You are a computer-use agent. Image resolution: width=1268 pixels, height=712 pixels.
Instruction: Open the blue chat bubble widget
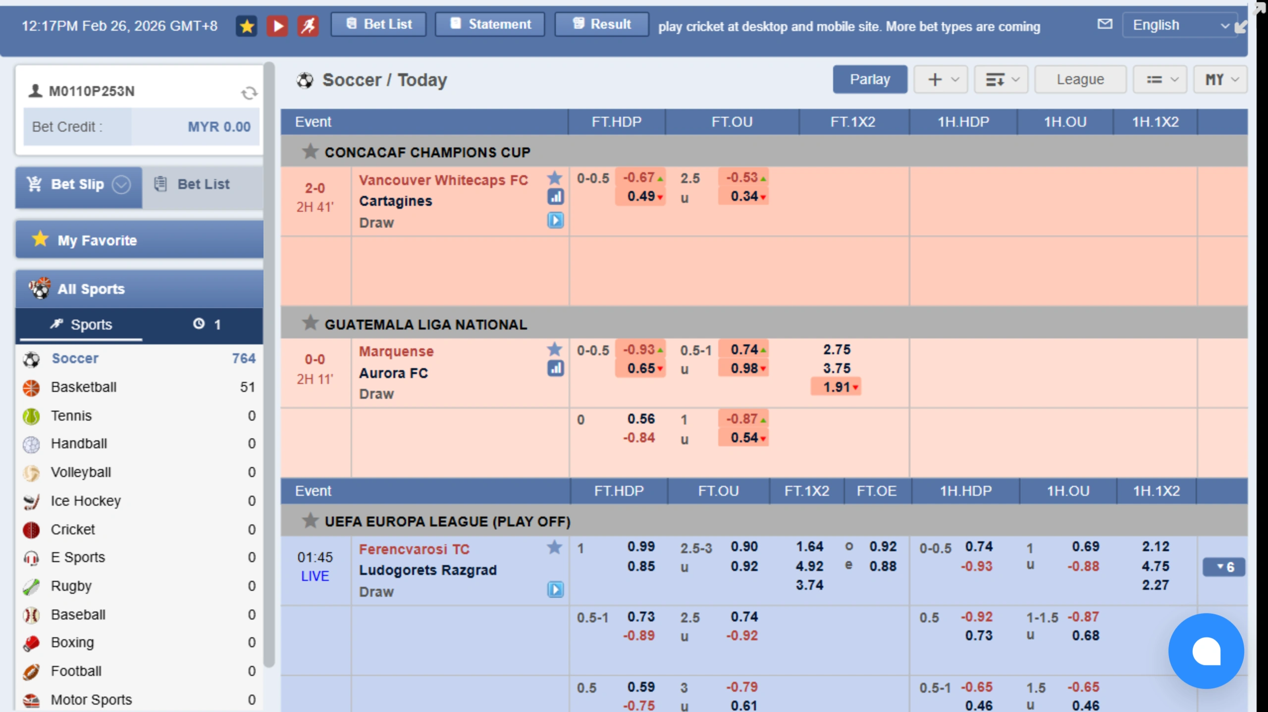(1206, 651)
